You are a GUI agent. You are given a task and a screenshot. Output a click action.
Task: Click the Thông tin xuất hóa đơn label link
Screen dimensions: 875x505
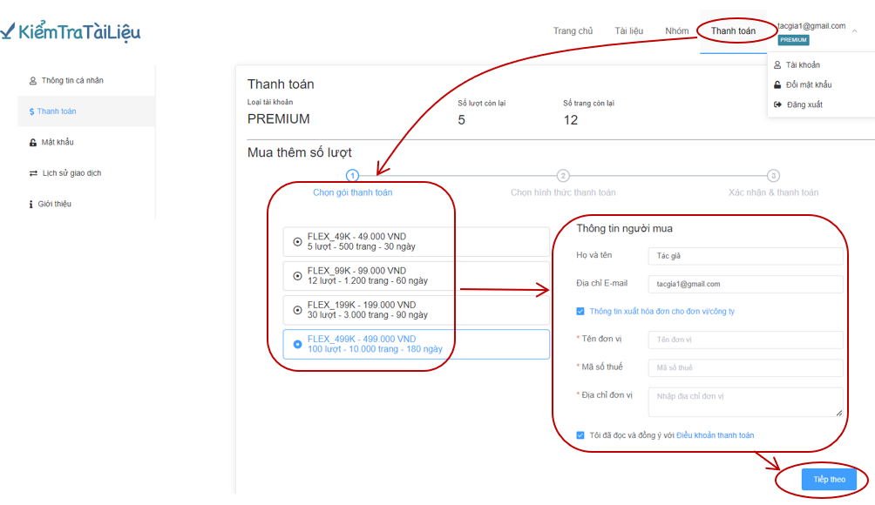661,312
